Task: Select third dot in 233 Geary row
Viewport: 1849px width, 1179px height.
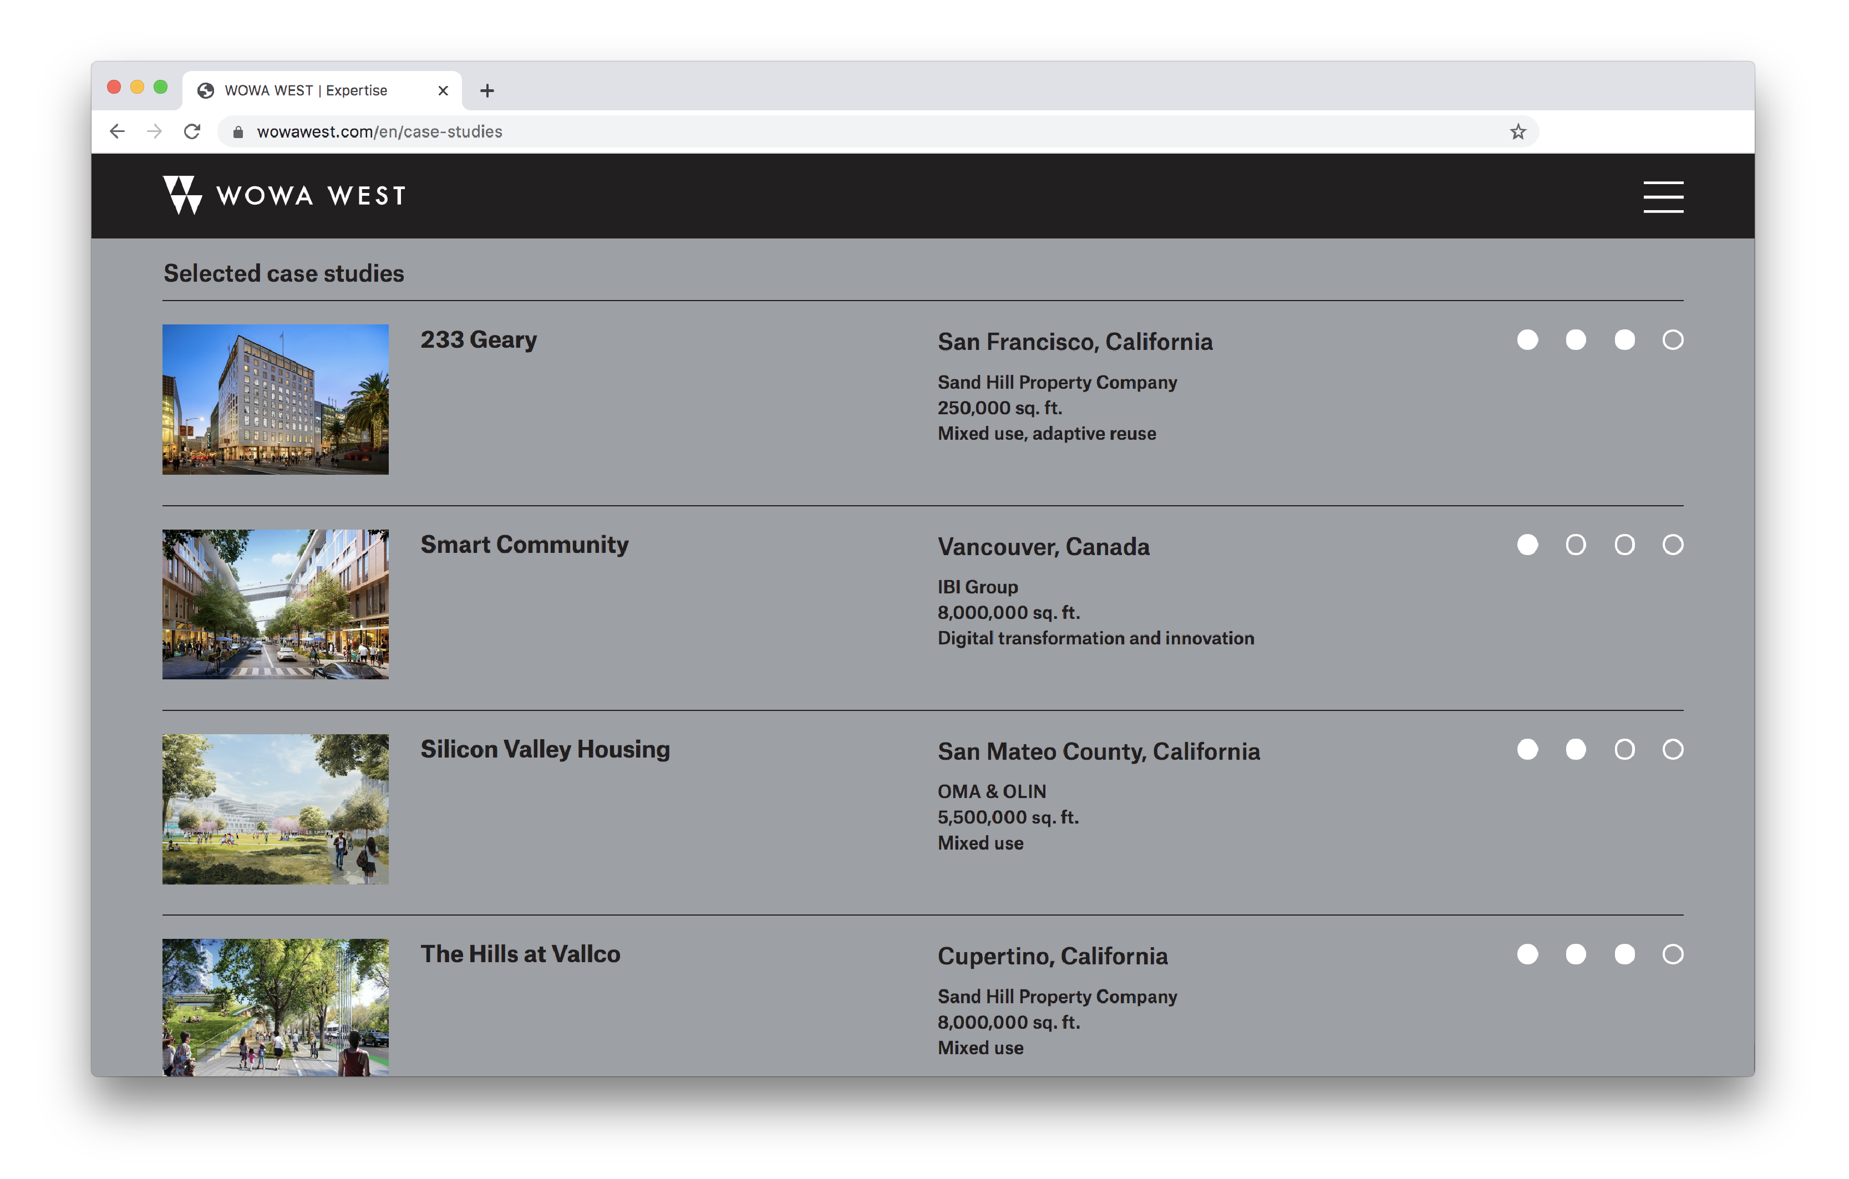Action: click(1624, 339)
